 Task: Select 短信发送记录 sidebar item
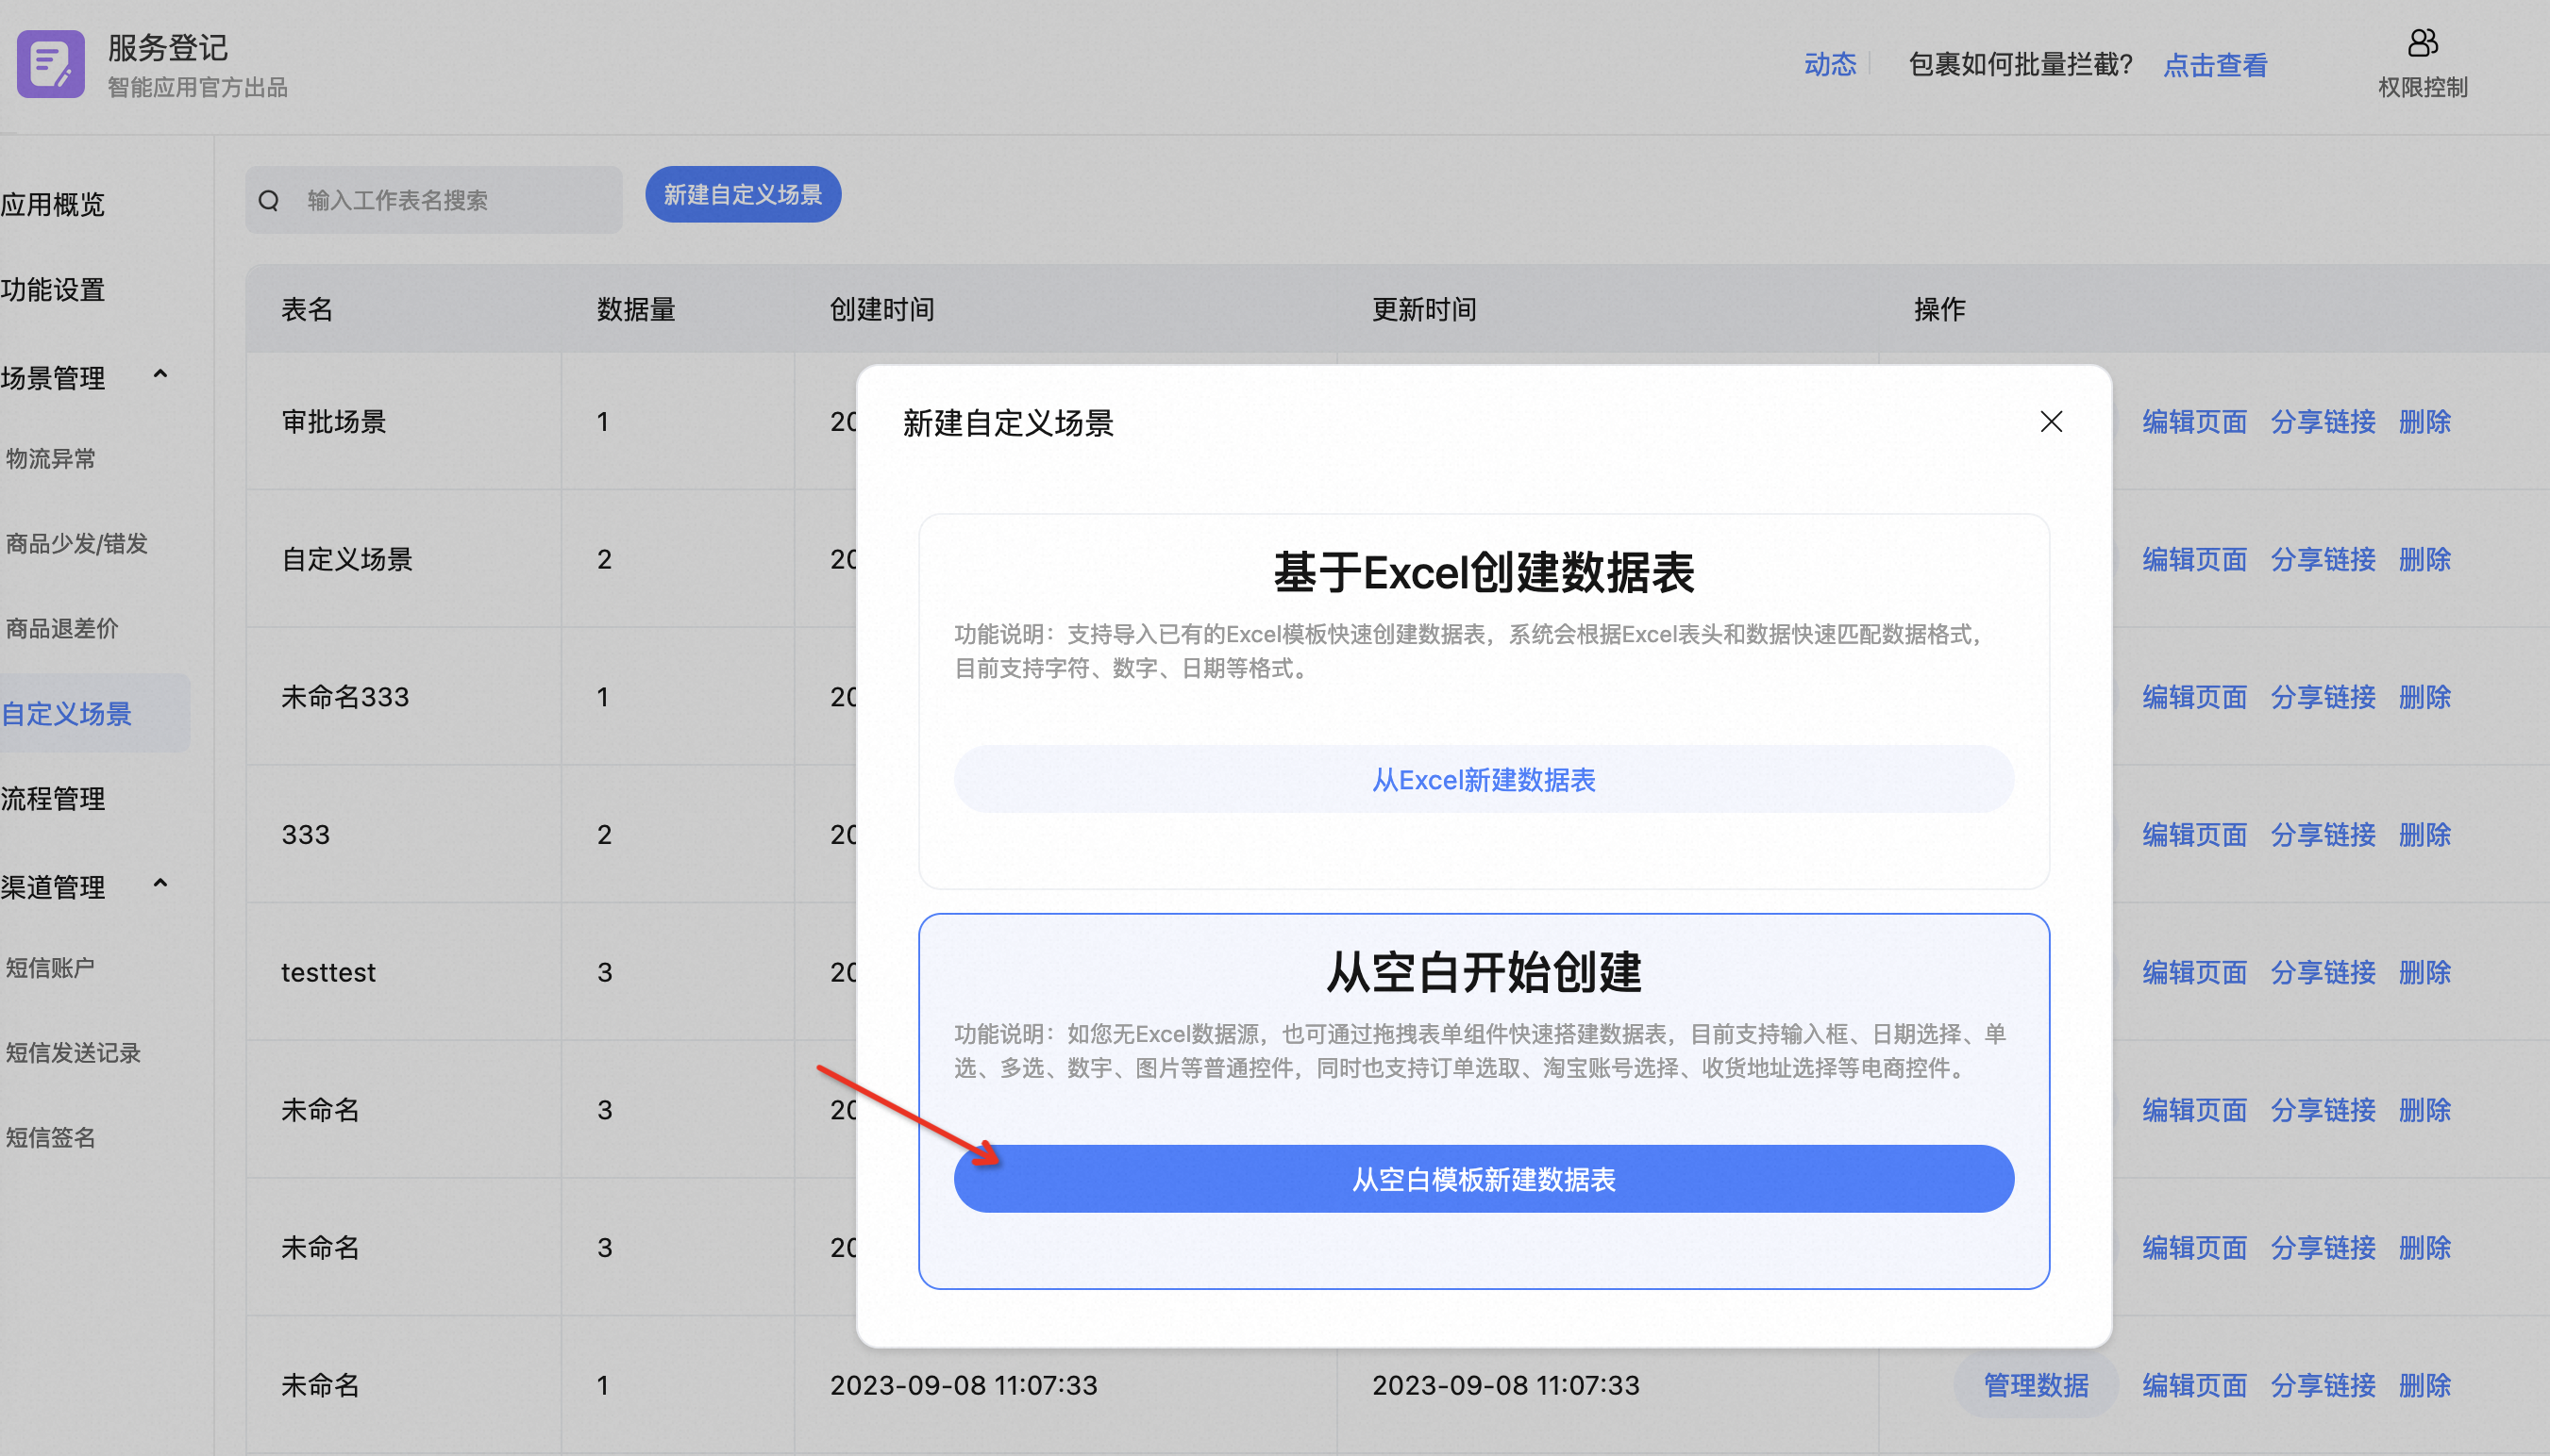click(x=73, y=1053)
